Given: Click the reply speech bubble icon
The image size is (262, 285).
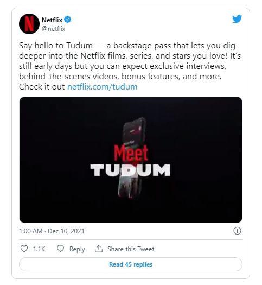Looking at the screenshot, I should [x=60, y=249].
